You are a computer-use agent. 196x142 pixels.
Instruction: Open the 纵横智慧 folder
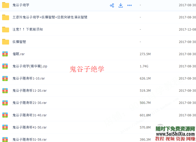pyautogui.click(x=19, y=42)
